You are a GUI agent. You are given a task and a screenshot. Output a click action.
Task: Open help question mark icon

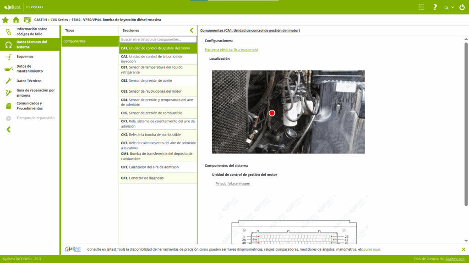[435, 7]
